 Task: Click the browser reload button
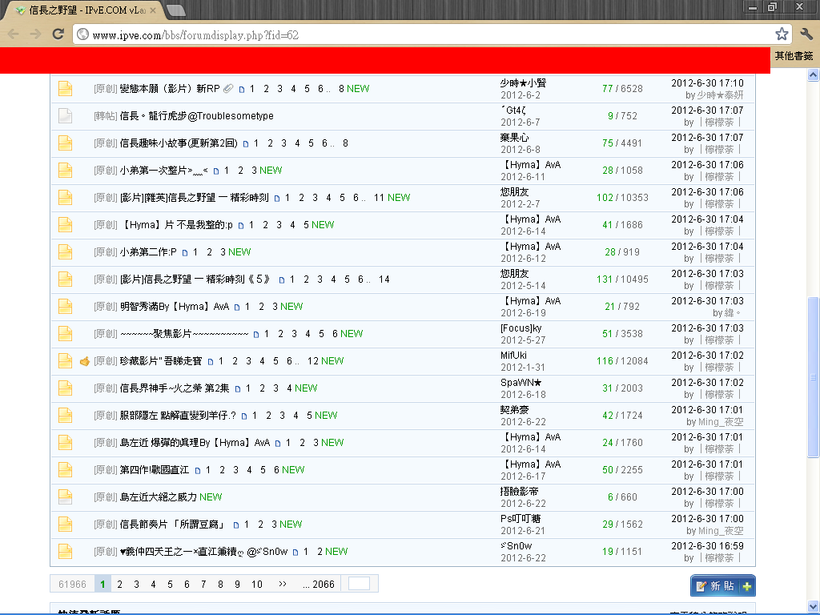[58, 34]
